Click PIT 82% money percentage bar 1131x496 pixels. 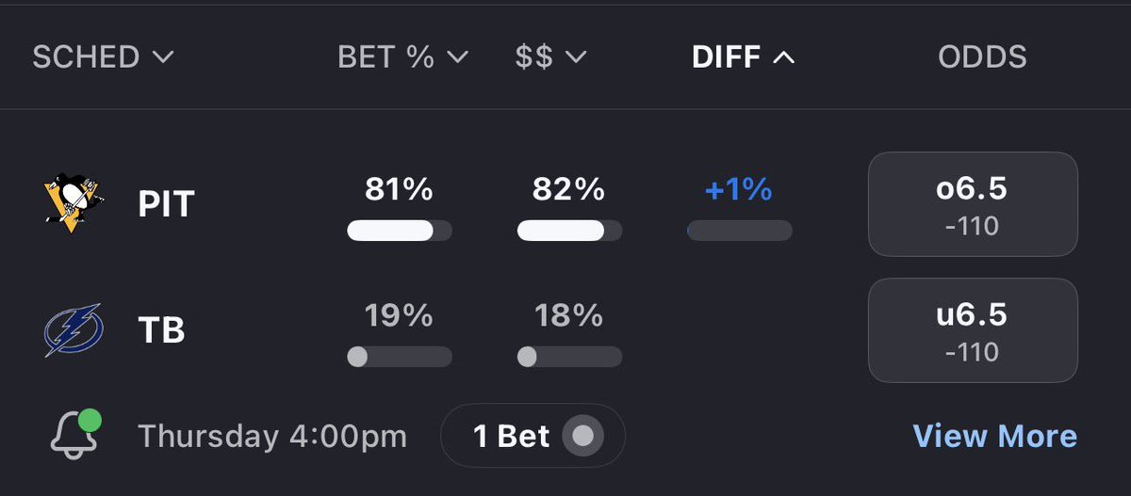point(569,231)
